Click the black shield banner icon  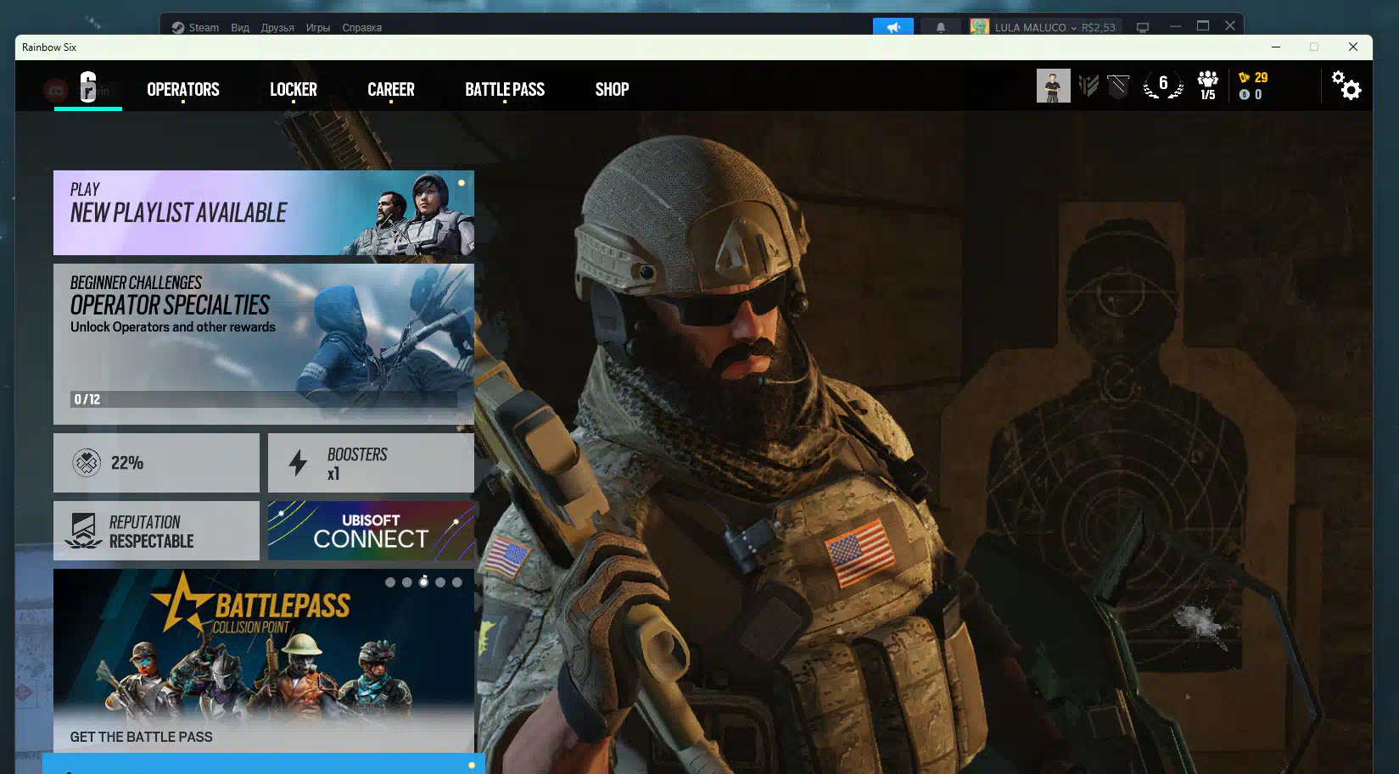(1118, 86)
